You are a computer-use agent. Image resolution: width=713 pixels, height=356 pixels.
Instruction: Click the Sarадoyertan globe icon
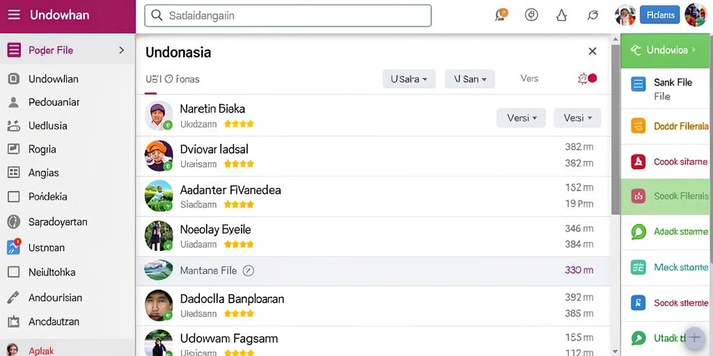(x=14, y=222)
